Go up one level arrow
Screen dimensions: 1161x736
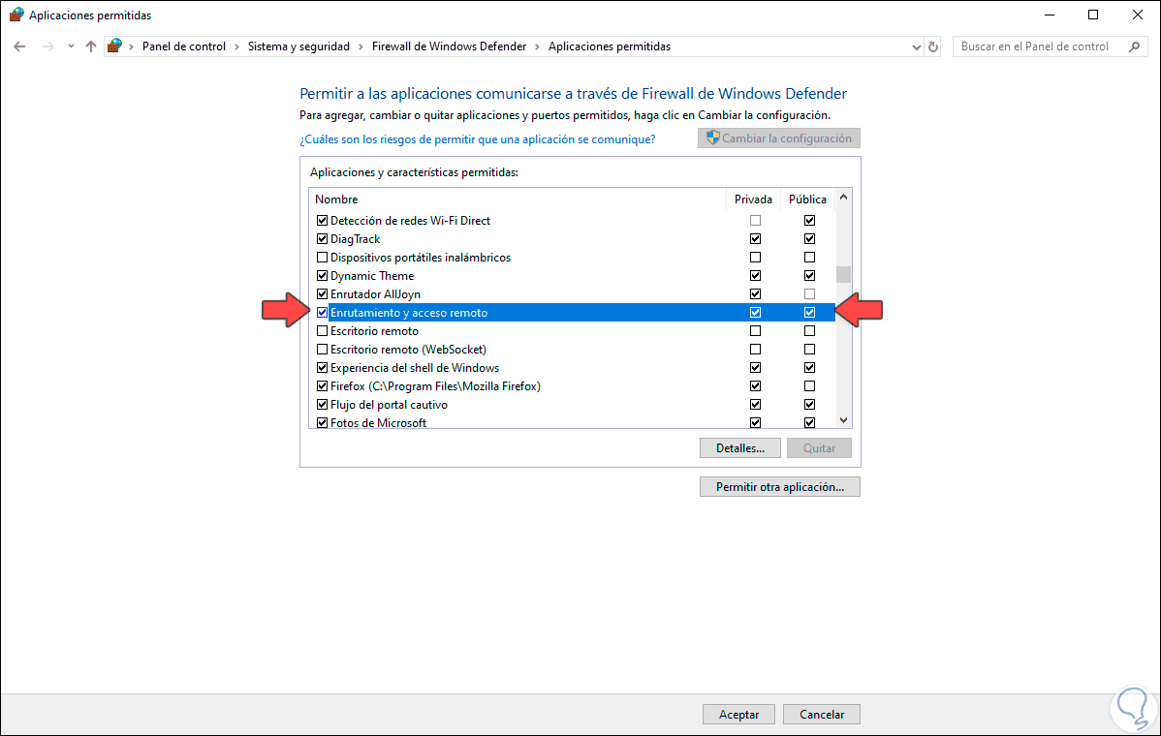[91, 46]
